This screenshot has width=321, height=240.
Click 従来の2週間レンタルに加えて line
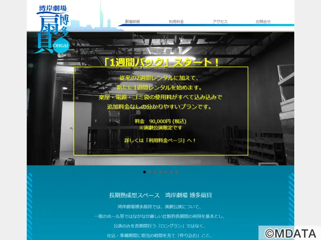tap(159, 78)
